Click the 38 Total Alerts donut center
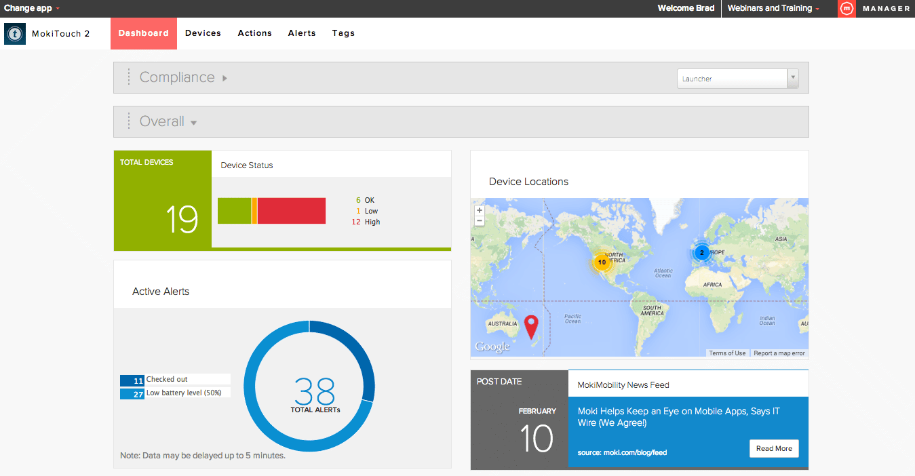 pos(316,395)
